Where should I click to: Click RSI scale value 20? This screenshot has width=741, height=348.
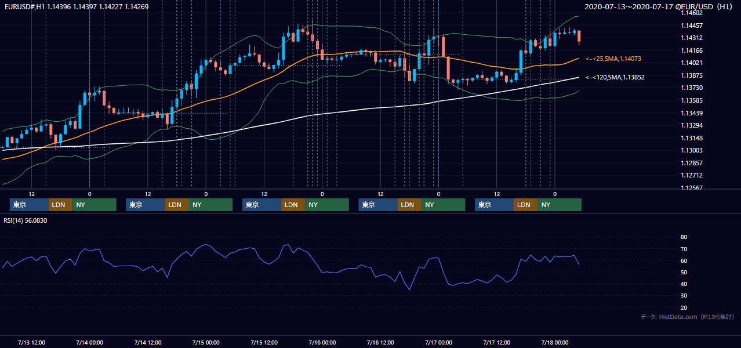(684, 307)
